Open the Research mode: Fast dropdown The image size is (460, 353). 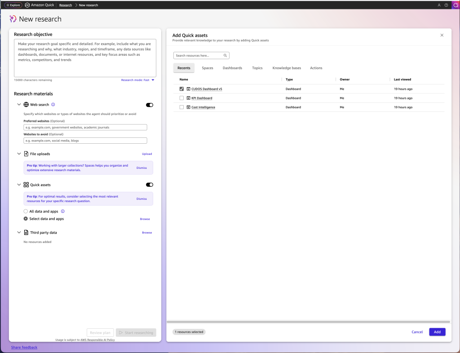pos(137,80)
